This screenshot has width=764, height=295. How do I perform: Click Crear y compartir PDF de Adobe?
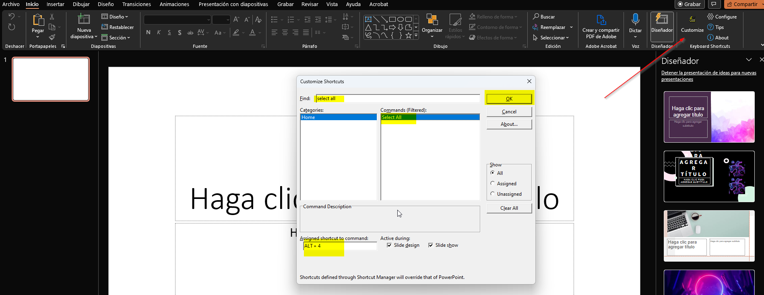601,27
